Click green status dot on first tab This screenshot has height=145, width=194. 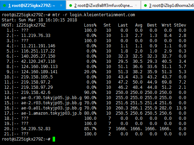pos(5,6)
